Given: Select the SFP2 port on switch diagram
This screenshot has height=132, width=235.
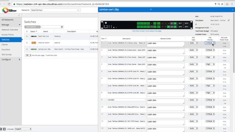Looking at the screenshot, I should coord(180,27).
